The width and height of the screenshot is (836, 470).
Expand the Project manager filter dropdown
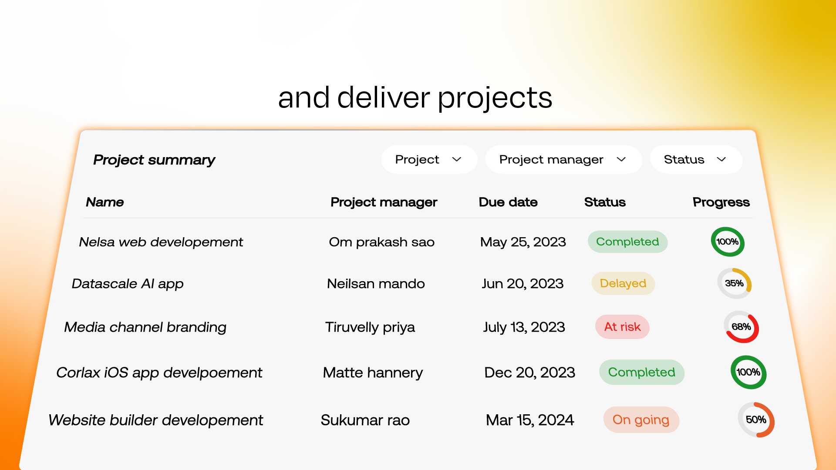click(563, 160)
